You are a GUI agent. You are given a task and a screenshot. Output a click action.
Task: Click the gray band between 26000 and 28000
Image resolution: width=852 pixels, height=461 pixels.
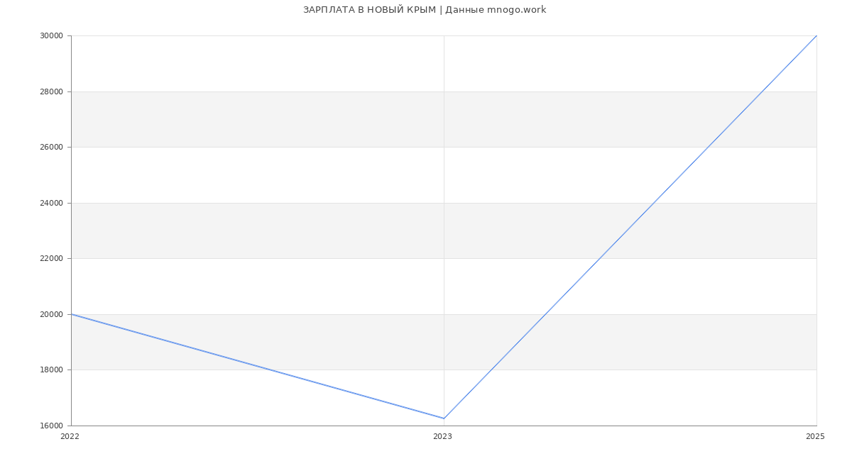(x=444, y=119)
